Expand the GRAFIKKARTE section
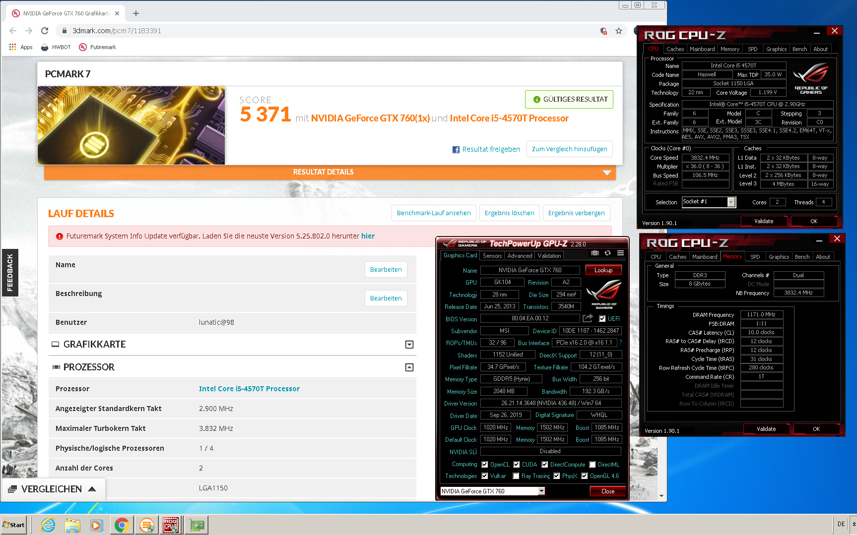Viewport: 857px width, 535px height. pos(409,345)
